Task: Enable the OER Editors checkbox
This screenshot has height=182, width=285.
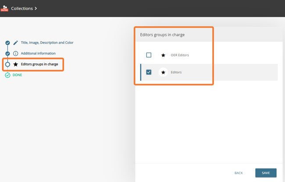Action: coord(149,55)
